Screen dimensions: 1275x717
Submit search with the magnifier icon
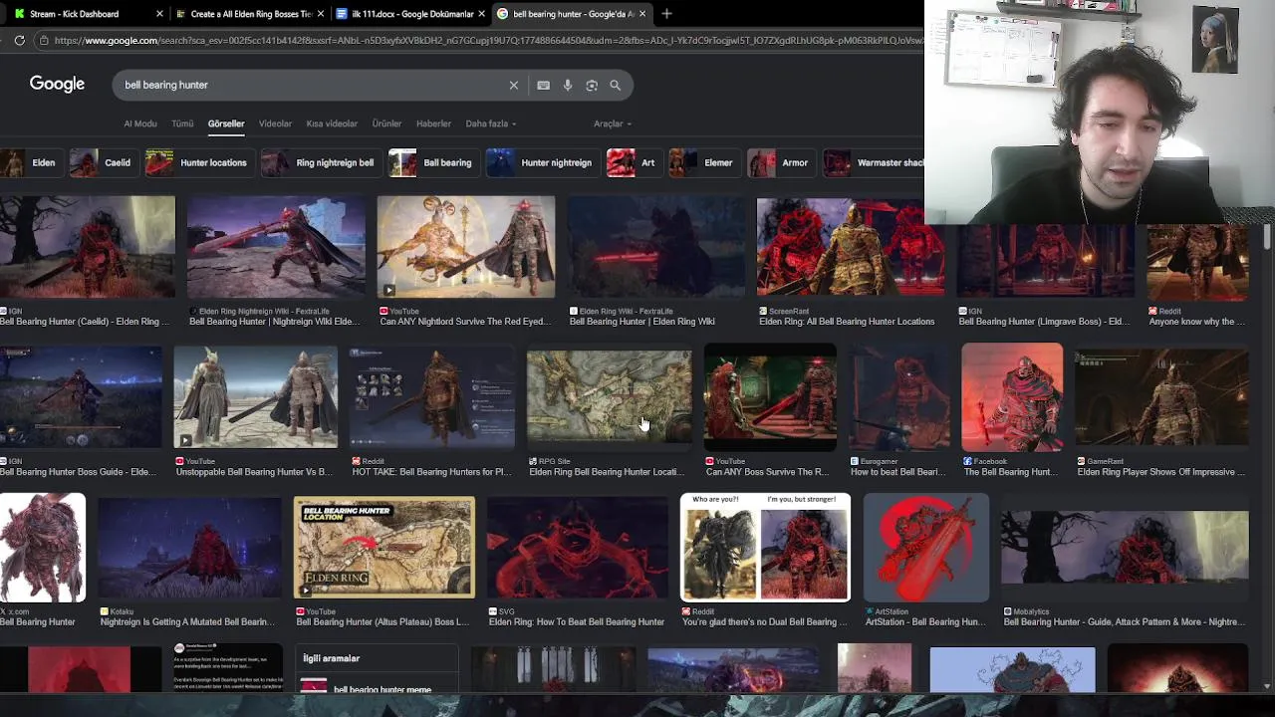point(616,85)
